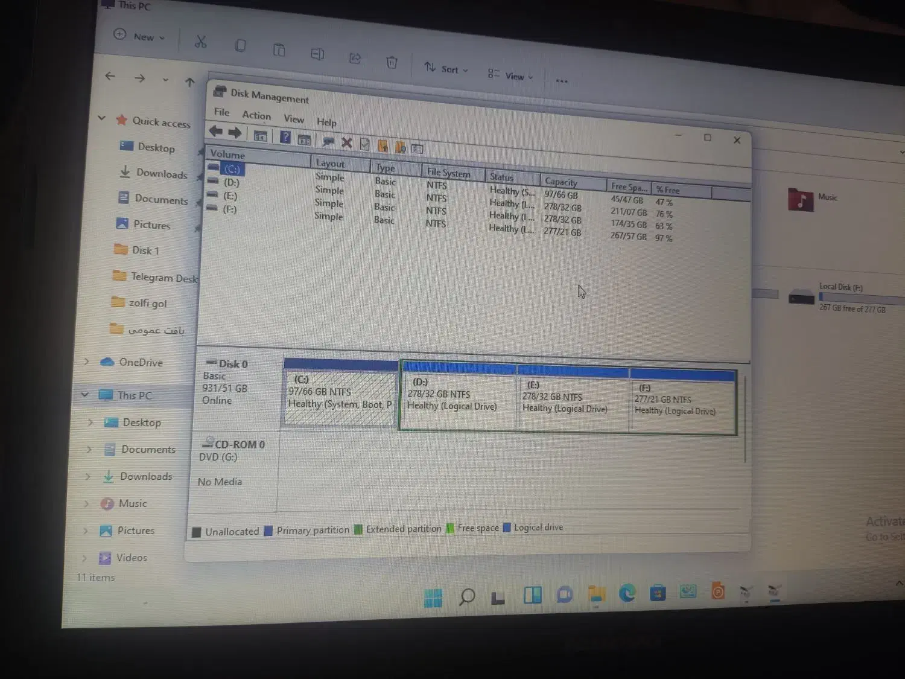This screenshot has height=679, width=905.
Task: Expand Desktop under This PC
Action: (90, 422)
